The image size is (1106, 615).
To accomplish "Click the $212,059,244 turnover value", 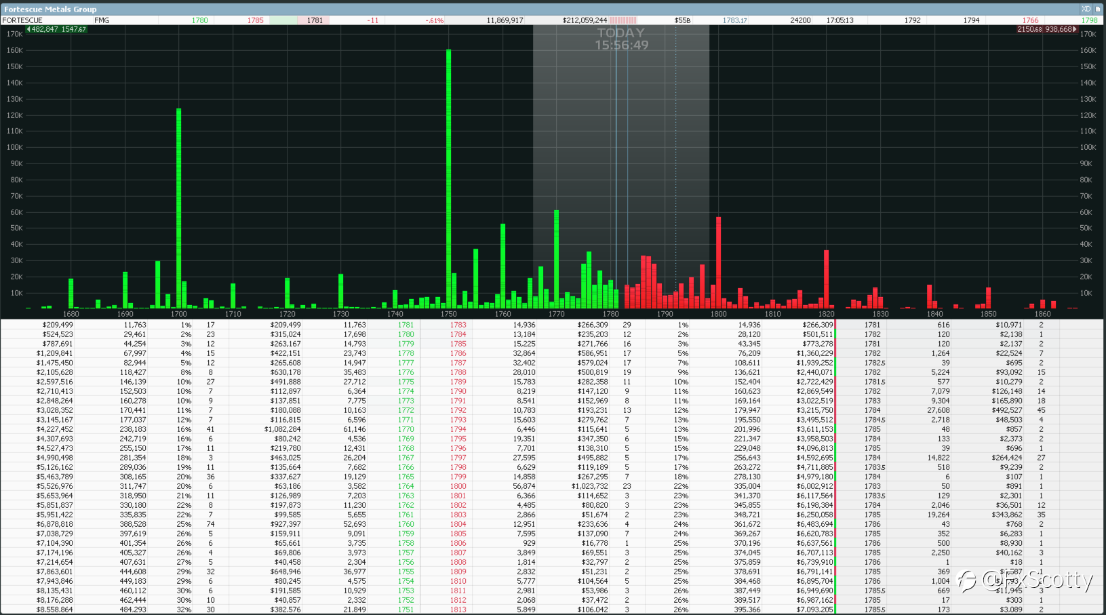I will click(585, 20).
